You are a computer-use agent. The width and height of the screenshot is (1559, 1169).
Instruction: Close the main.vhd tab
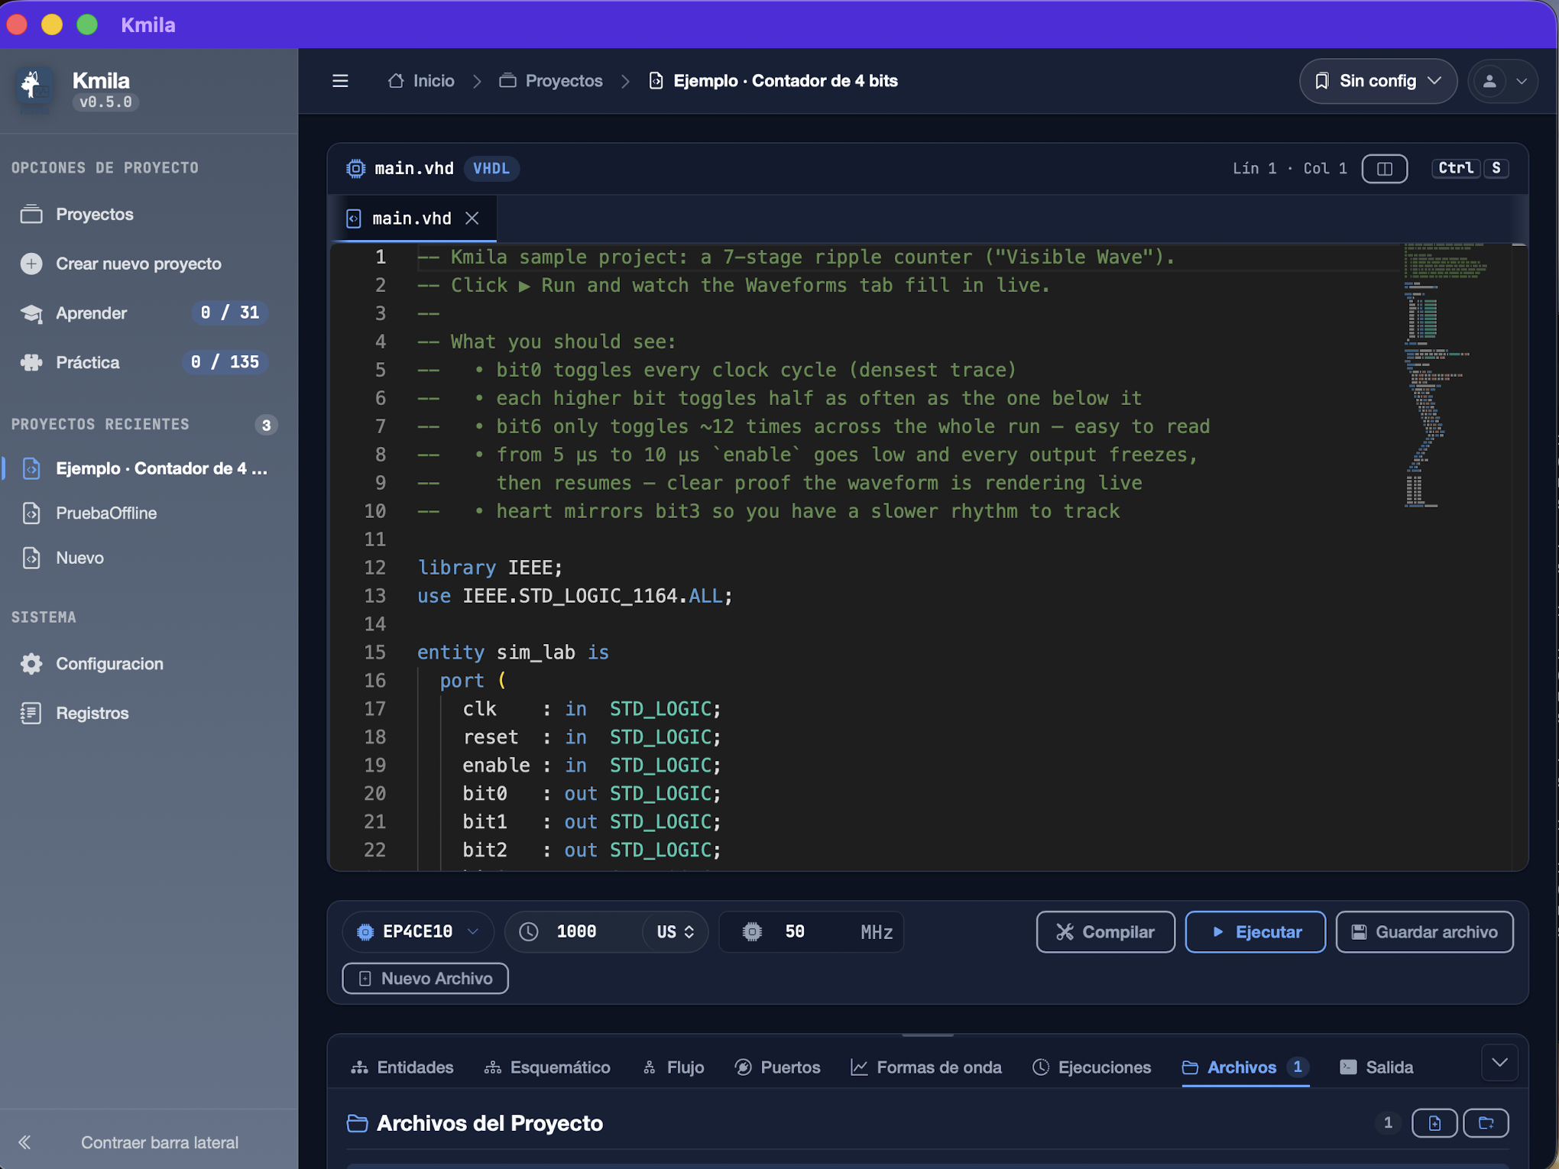tap(472, 219)
